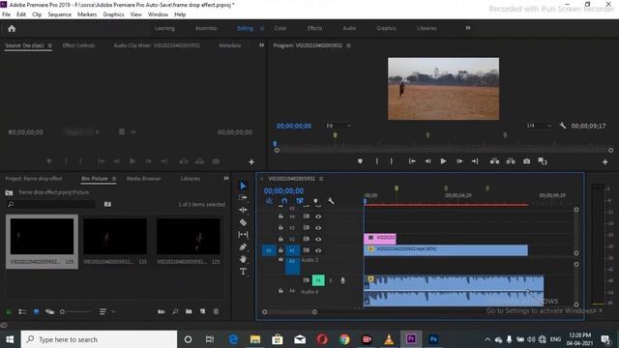Click the Find magnifier in Project panel footer
The height and width of the screenshot is (348, 619).
pyautogui.click(x=175, y=311)
